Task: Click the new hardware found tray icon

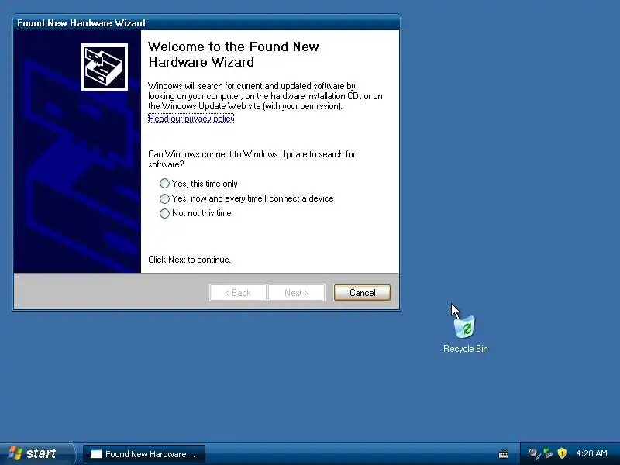Action: [x=534, y=453]
